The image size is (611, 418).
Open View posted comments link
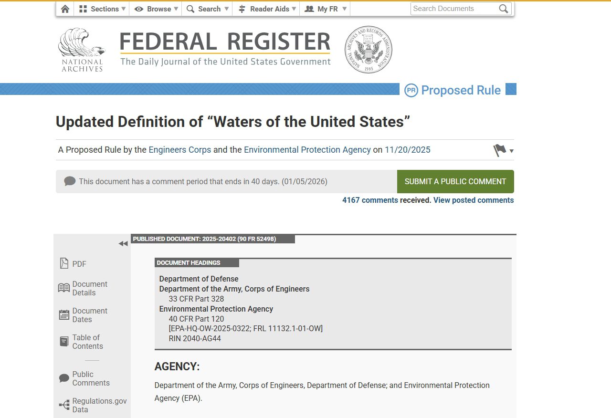pos(473,200)
